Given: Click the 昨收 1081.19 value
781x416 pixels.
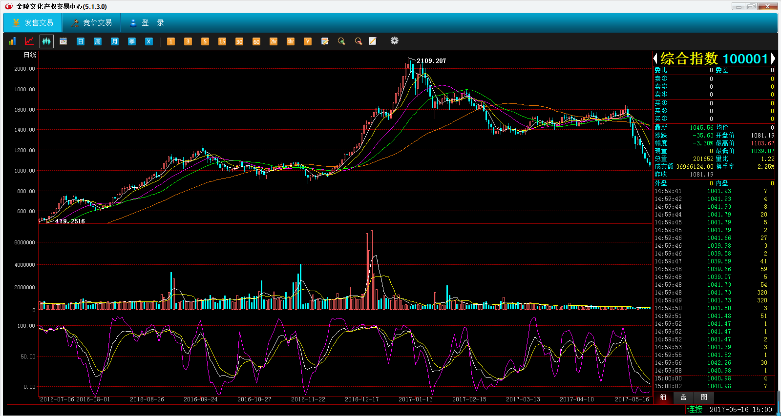Looking at the screenshot, I should [701, 175].
